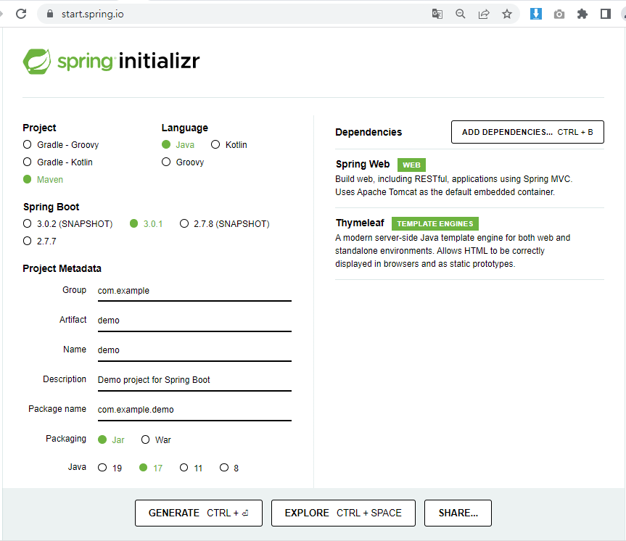Image resolution: width=626 pixels, height=541 pixels.
Task: Choose Groovy as the language
Action: click(183, 162)
